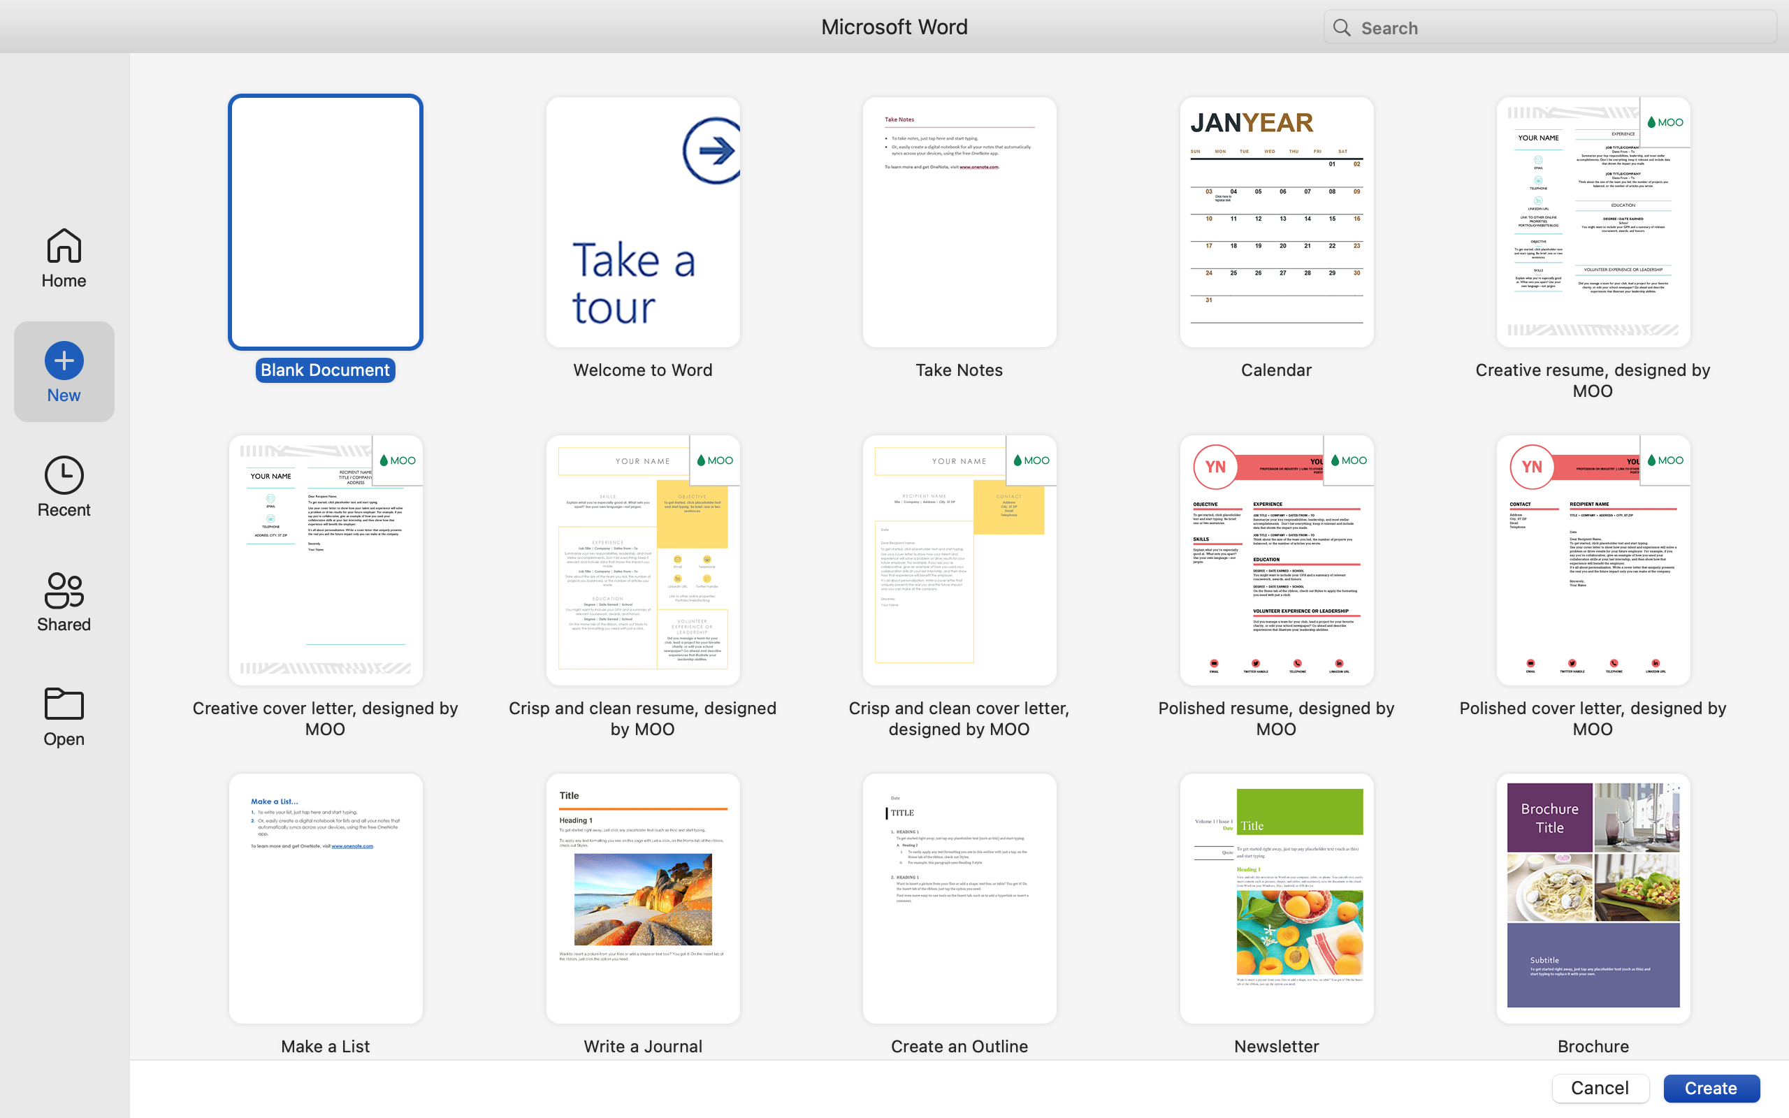Choose Polished cover letter template
Image resolution: width=1789 pixels, height=1118 pixels.
point(1593,560)
